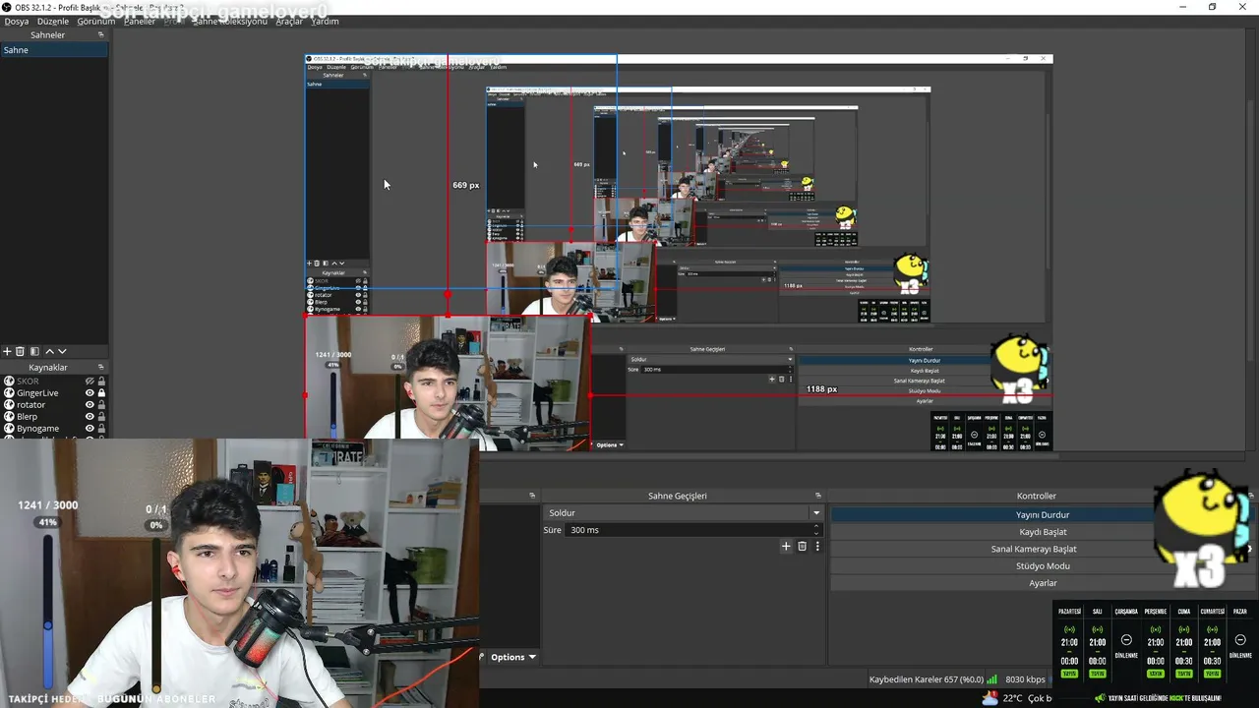Open the Sahne Koleksiyonu menu

pos(229,21)
